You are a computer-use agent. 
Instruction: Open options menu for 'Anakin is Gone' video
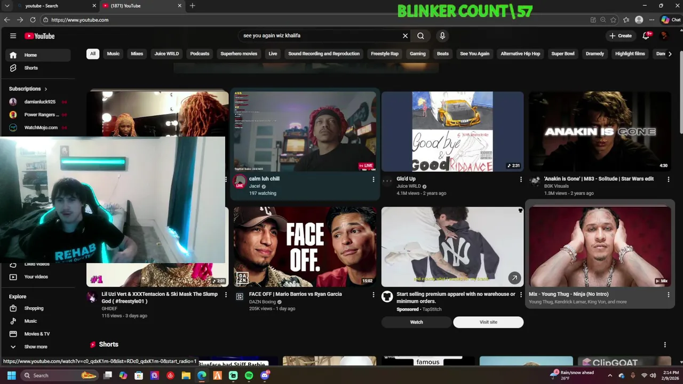[668, 179]
